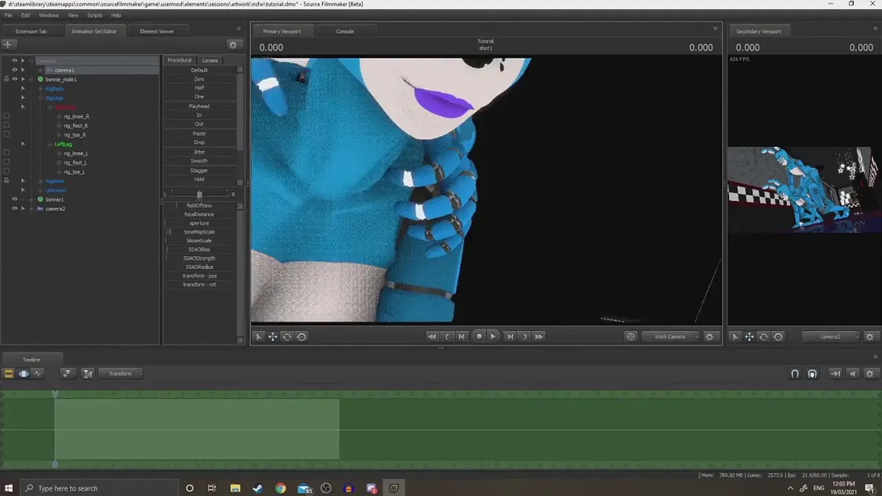Check the checkbox beside rig_knee_R

pos(6,116)
